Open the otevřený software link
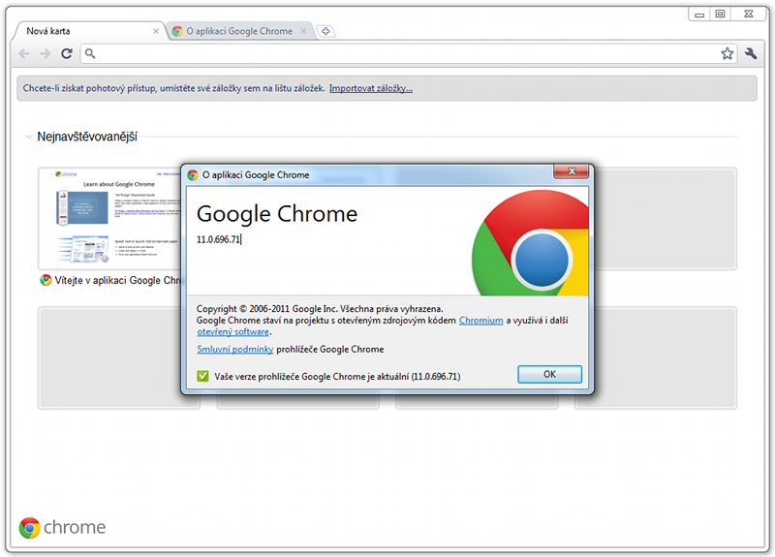 232,331
